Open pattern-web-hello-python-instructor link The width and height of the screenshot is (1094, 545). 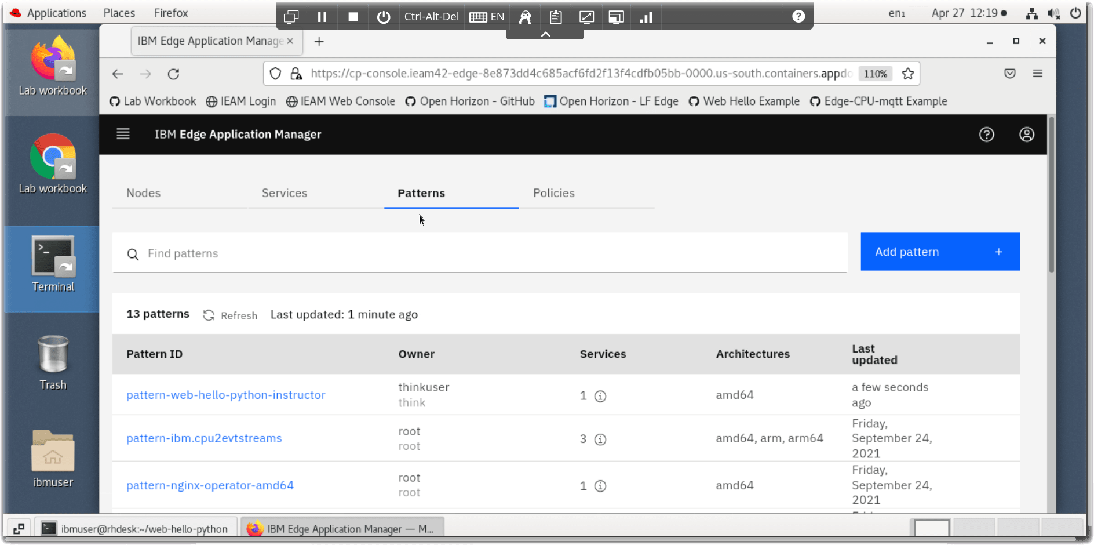coord(225,395)
